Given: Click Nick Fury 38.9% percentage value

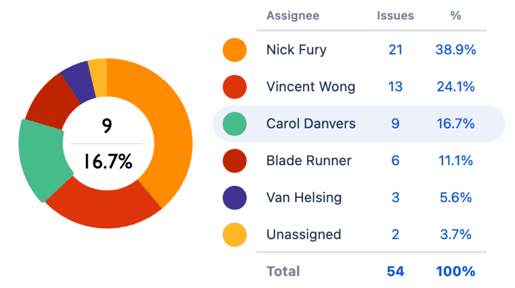Looking at the screenshot, I should (455, 50).
